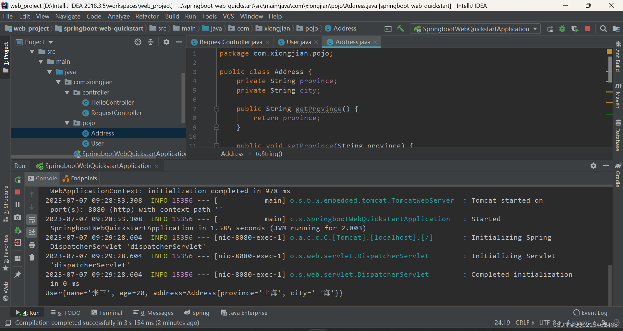Screen dimensions: 623x331
Task: Hide the Project tool window
Action: click(x=179, y=42)
